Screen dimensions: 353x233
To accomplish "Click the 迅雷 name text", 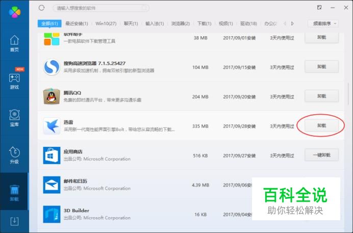I will pyautogui.click(x=68, y=122).
